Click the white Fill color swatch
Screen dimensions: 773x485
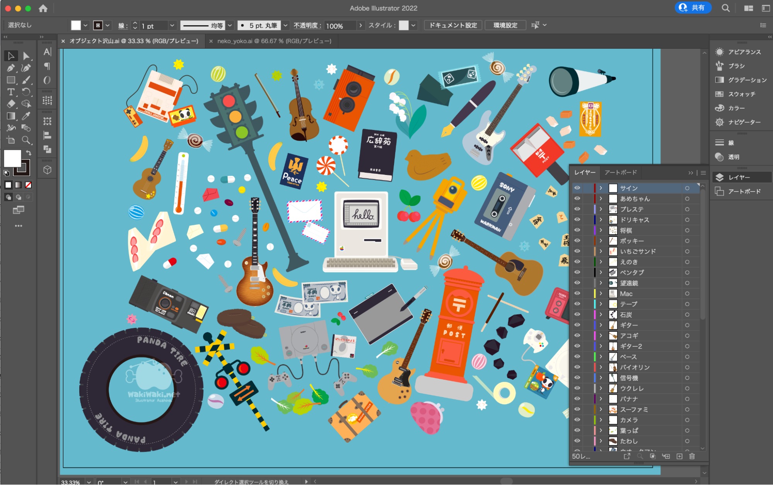tap(12, 158)
